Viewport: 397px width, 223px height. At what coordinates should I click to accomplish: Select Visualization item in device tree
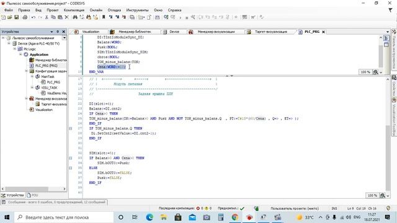click(44, 110)
